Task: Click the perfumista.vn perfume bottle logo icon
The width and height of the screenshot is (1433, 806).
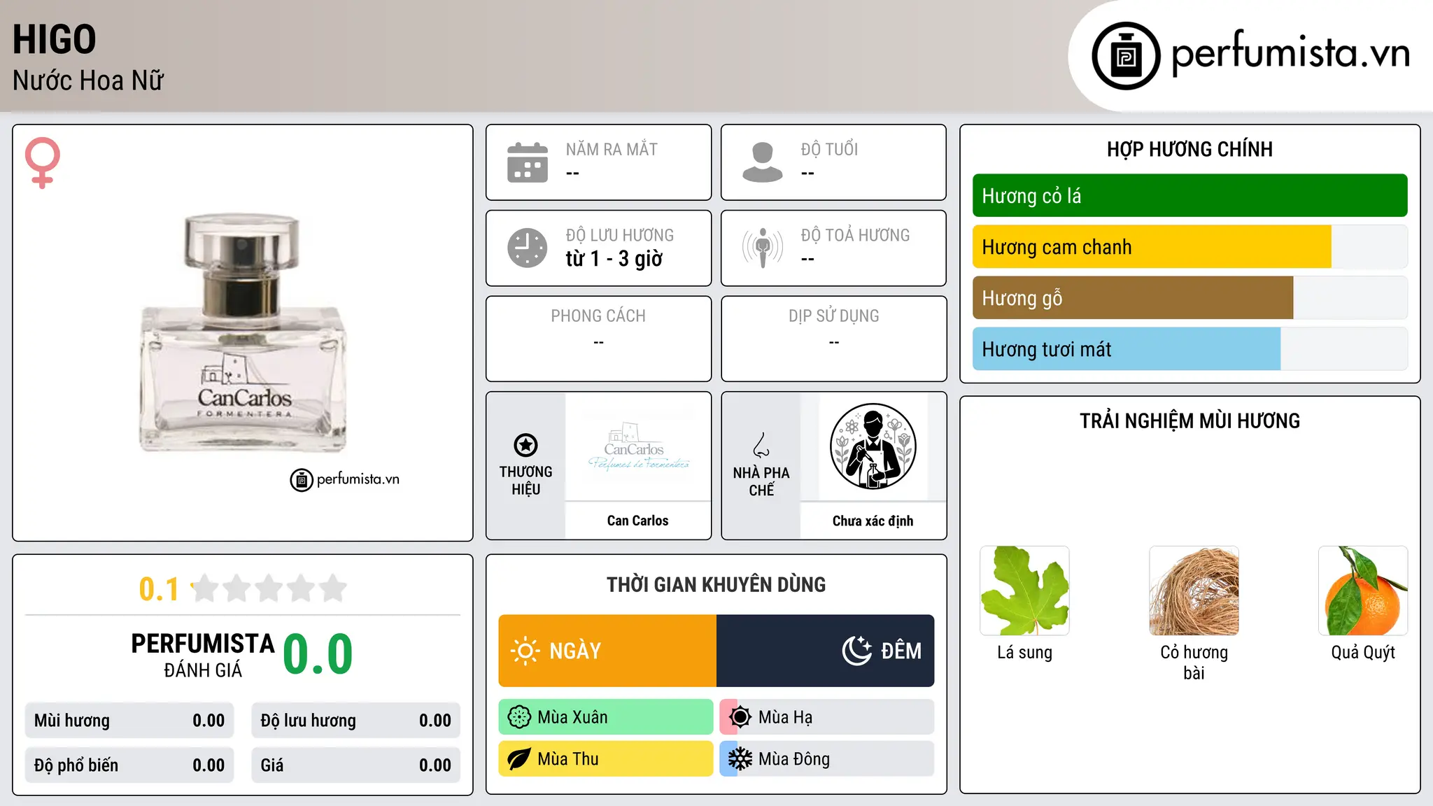Action: 1126,56
